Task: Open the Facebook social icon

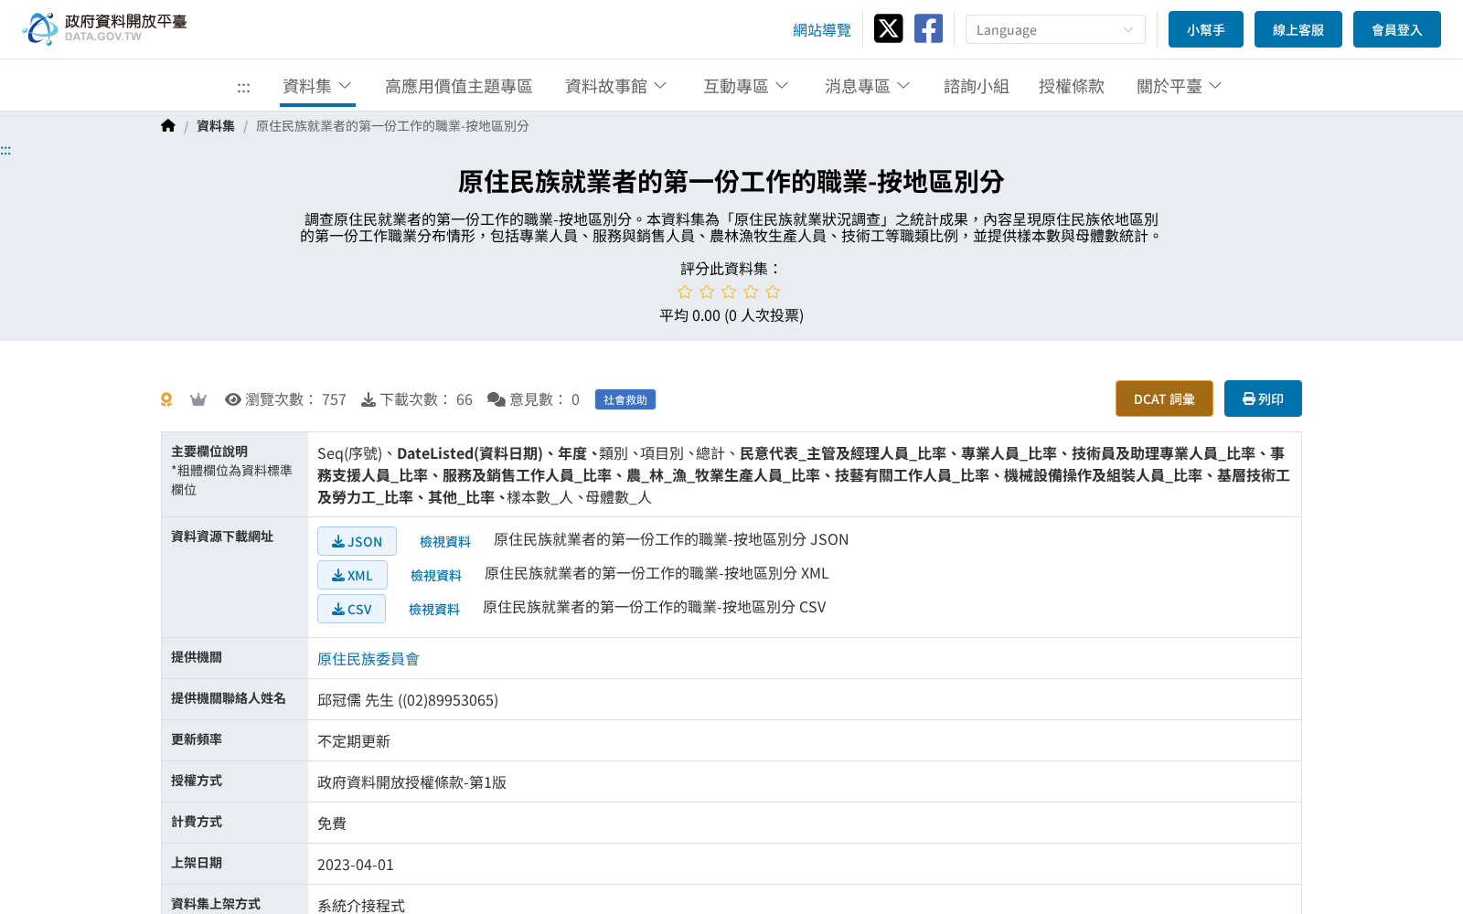Action: pos(928,28)
